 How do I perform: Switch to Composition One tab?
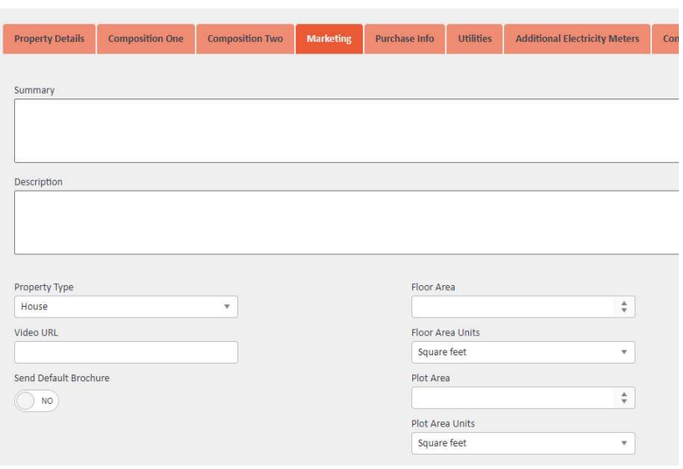147,39
